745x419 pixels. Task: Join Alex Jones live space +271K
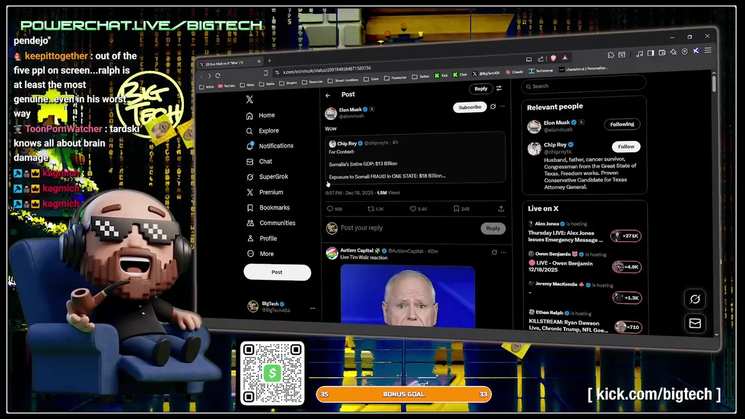626,236
